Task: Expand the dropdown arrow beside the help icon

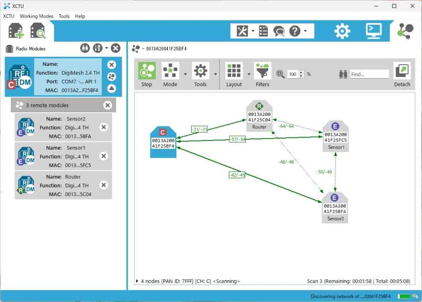Action: coord(305,31)
